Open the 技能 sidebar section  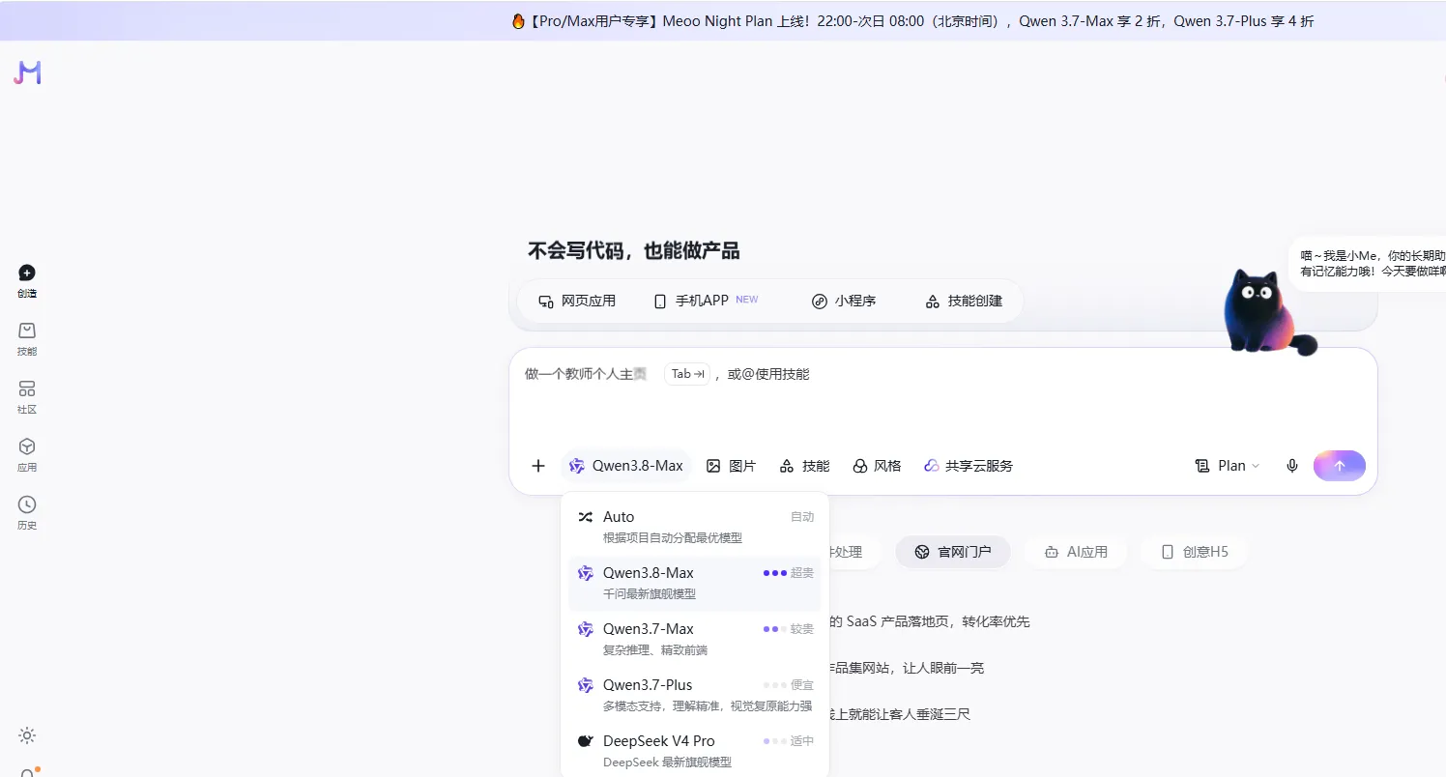click(27, 339)
